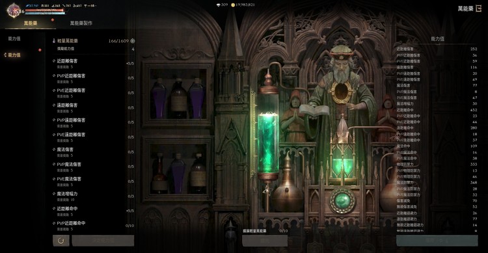The width and height of the screenshot is (488, 253).
Task: Select the PVE近距離傷害 stat row
Action: click(x=93, y=93)
